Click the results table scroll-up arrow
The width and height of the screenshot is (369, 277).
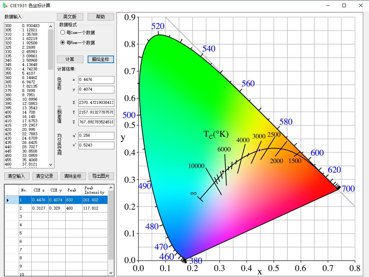point(111,188)
